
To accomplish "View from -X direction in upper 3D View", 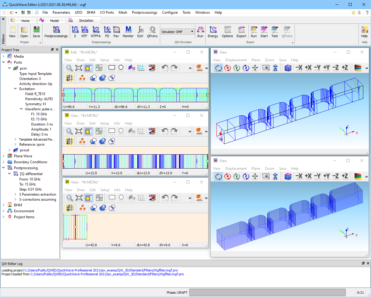I will tap(299, 68).
